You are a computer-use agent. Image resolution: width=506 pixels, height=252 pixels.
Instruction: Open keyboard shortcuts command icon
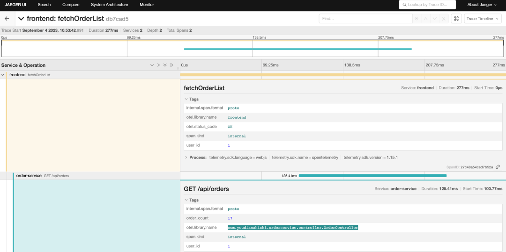(456, 19)
